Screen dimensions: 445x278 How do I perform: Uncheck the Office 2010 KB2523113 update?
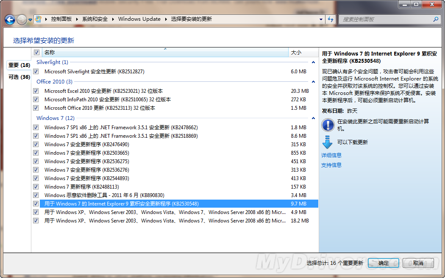36,108
